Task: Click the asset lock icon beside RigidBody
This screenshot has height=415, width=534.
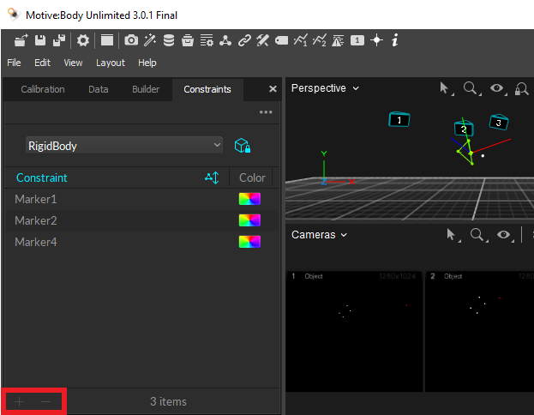Action: click(x=242, y=146)
